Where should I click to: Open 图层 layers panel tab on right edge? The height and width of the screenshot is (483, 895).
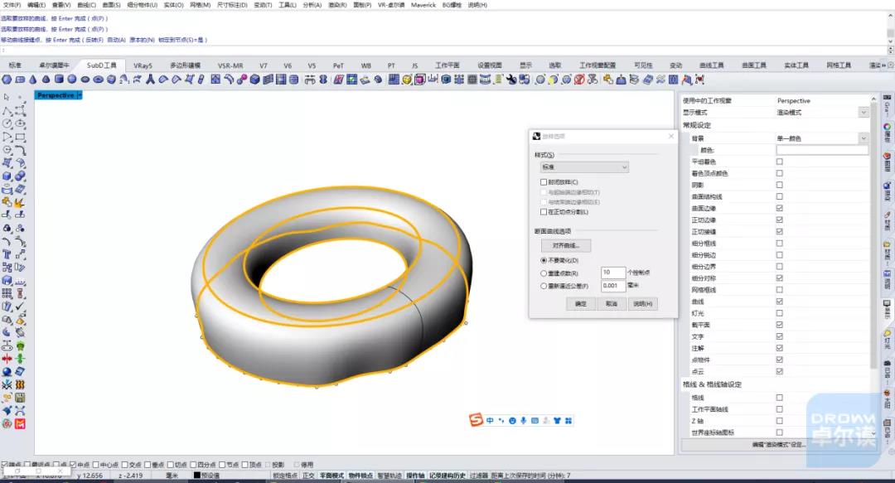click(888, 162)
